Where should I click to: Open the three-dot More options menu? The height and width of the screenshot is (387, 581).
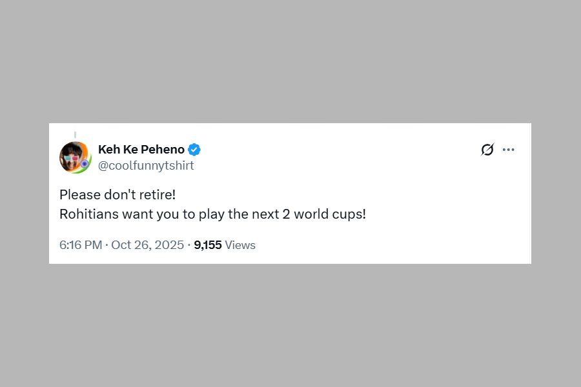[x=509, y=150]
